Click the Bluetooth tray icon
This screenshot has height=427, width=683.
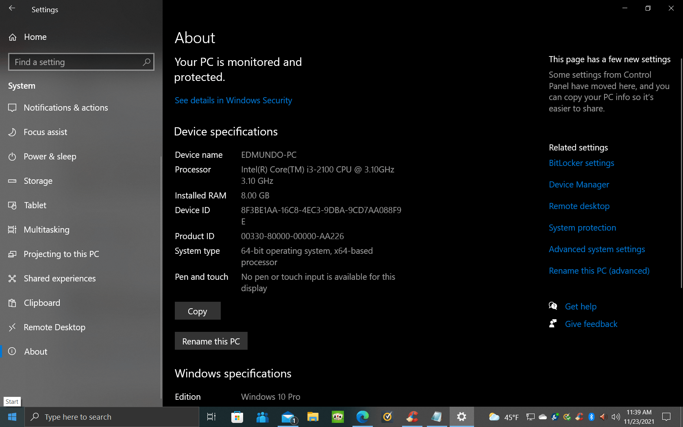click(592, 417)
